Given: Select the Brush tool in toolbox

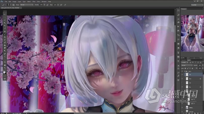Looking at the screenshot, I should point(5,34).
